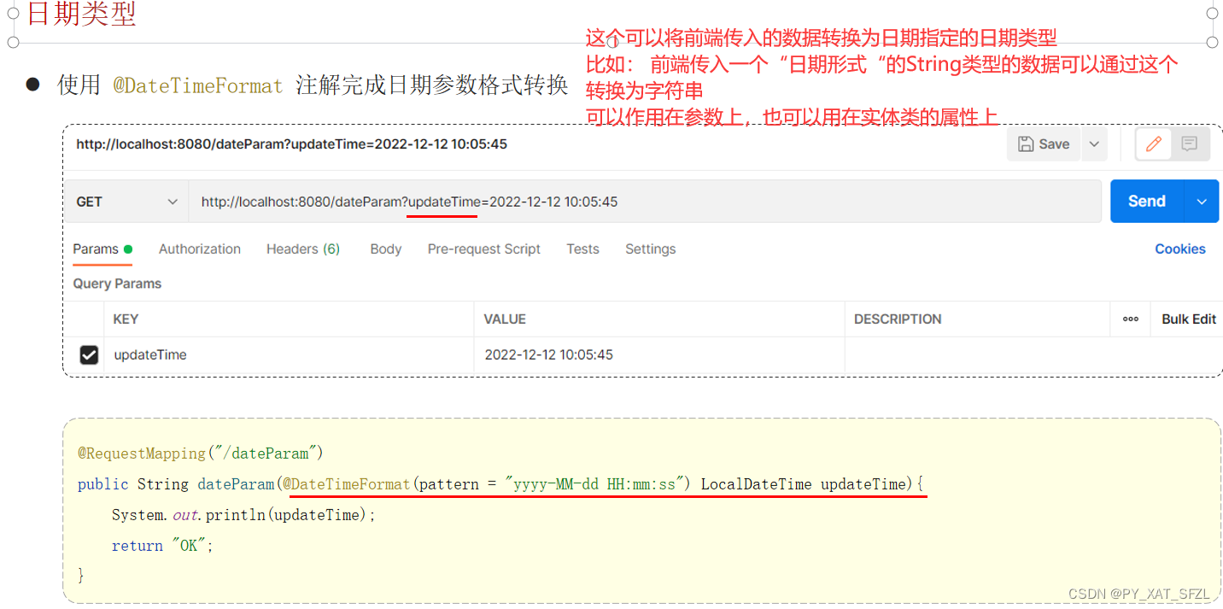
Task: Click the Query Params label
Action: [117, 284]
